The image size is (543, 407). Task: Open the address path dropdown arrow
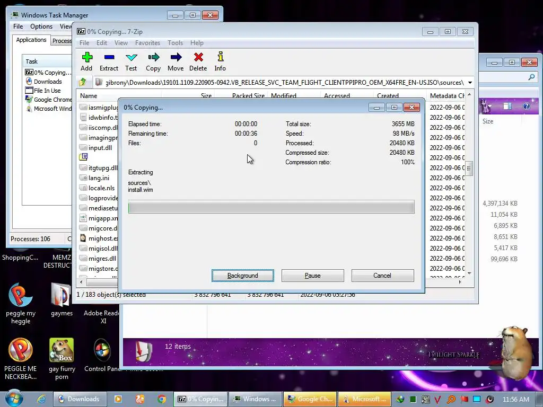pos(470,83)
